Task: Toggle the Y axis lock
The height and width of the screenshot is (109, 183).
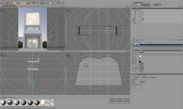Action: [x=23, y=3]
